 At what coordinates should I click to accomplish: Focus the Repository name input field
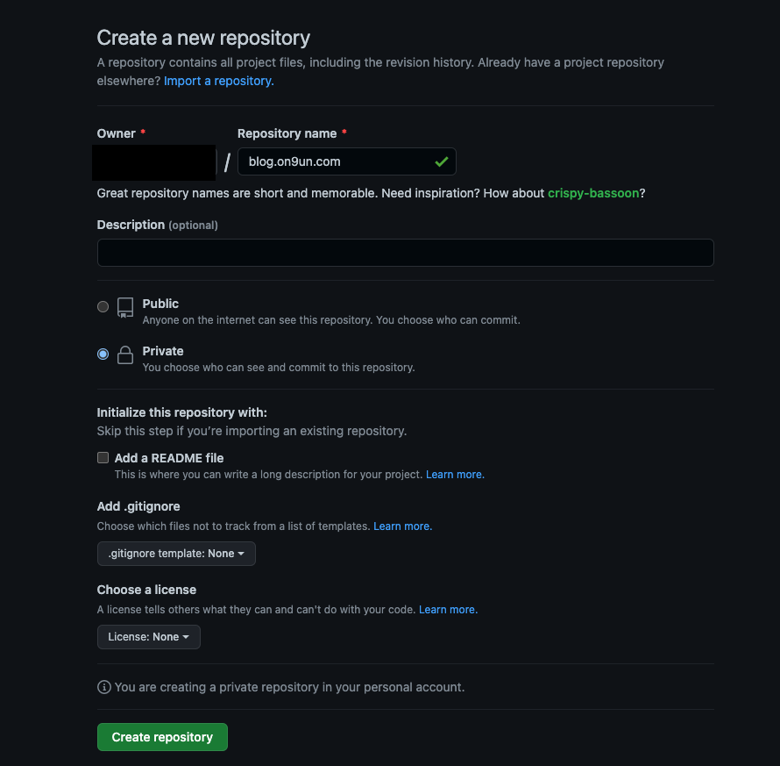click(347, 161)
